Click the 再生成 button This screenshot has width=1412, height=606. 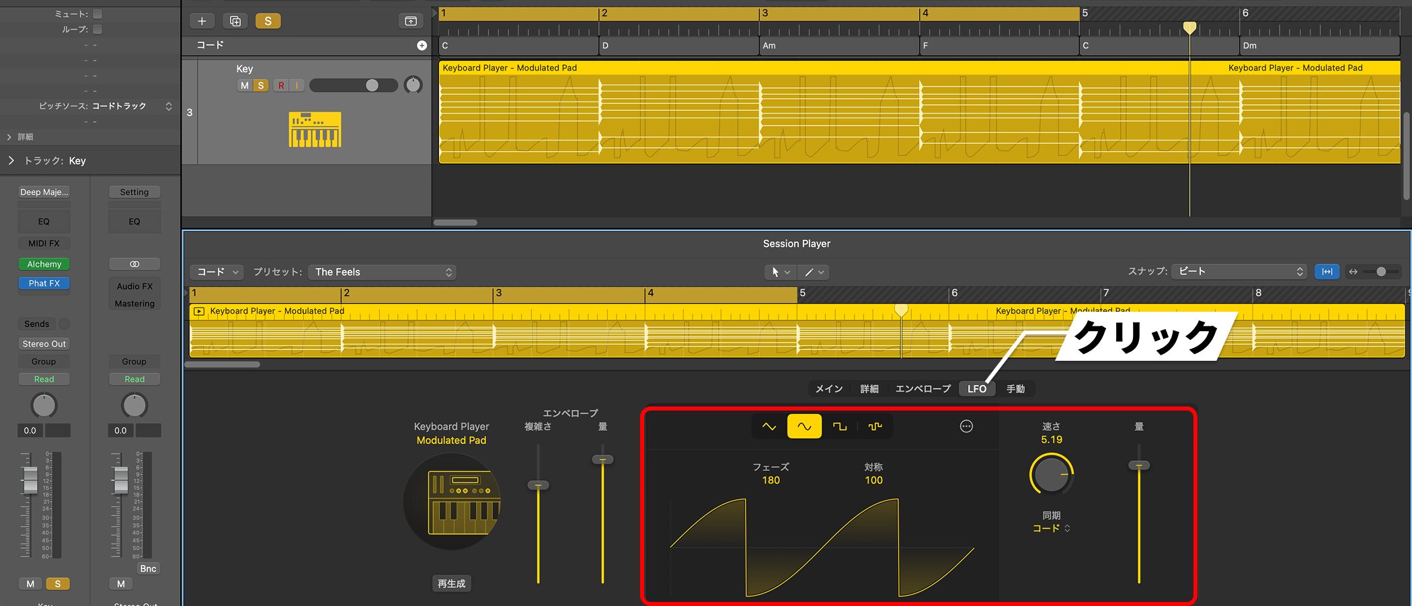pos(451,584)
